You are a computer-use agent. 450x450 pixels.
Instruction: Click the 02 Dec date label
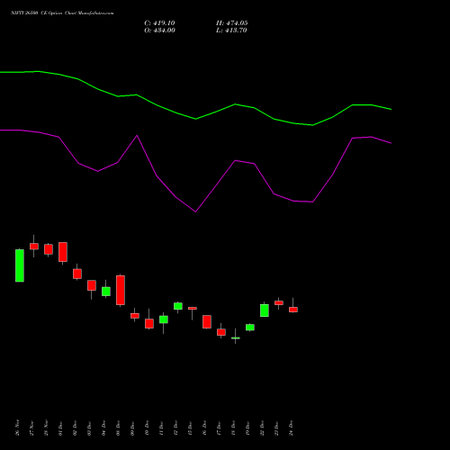tap(75, 427)
